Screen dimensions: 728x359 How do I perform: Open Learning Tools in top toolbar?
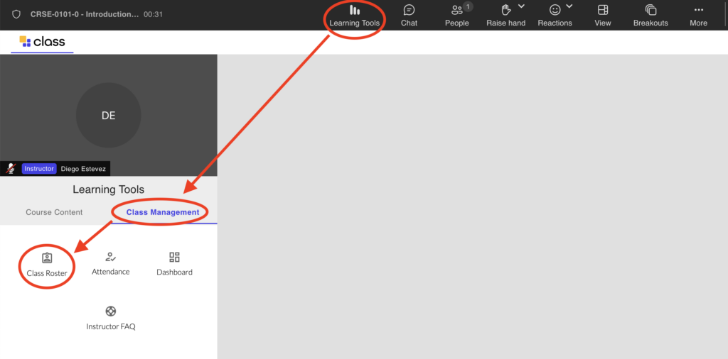(354, 15)
